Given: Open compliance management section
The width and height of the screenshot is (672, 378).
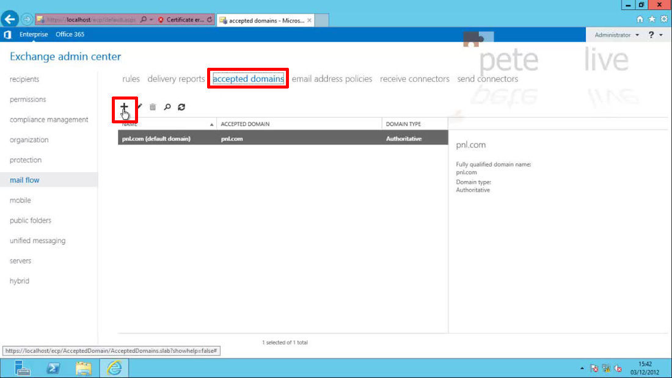Looking at the screenshot, I should 49,120.
